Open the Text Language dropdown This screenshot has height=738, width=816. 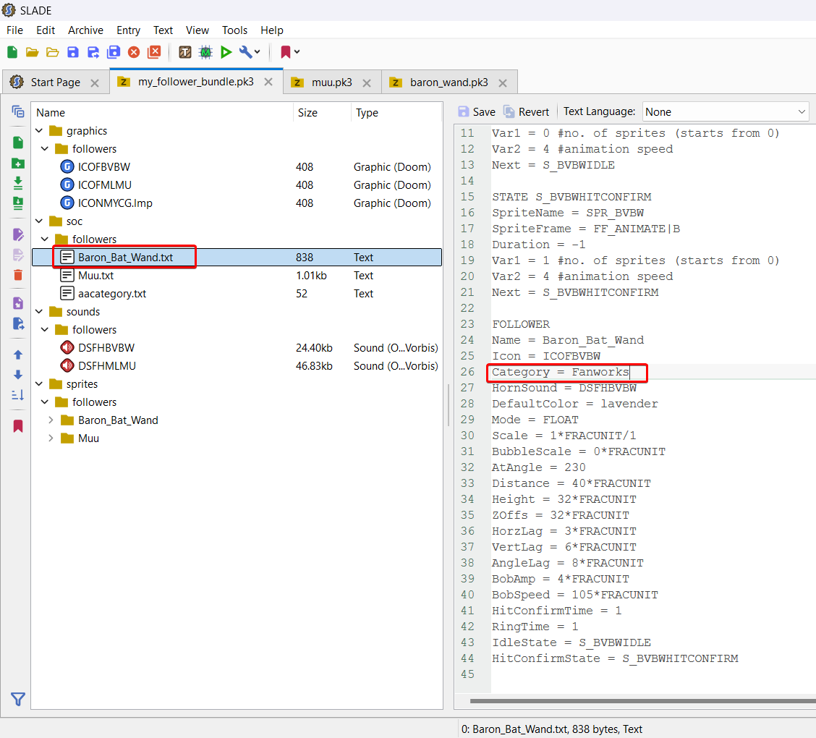pyautogui.click(x=726, y=112)
